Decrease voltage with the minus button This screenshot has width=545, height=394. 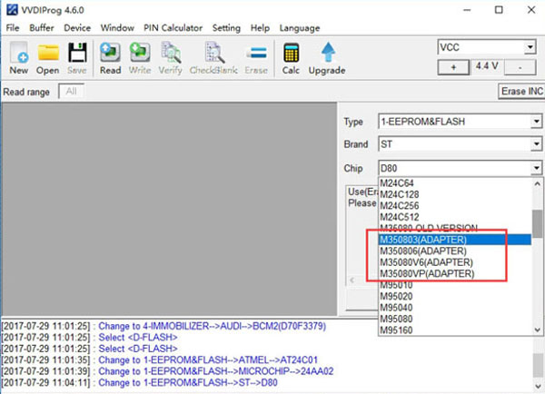pos(520,67)
